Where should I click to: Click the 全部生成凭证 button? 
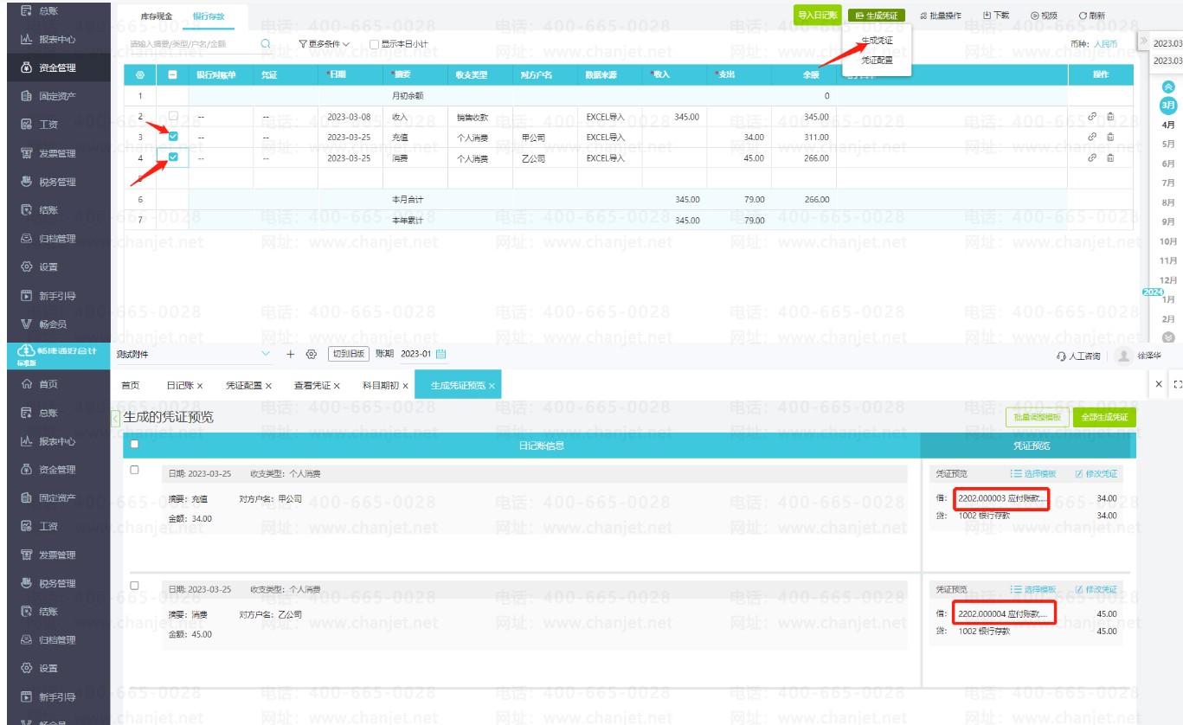click(1104, 417)
